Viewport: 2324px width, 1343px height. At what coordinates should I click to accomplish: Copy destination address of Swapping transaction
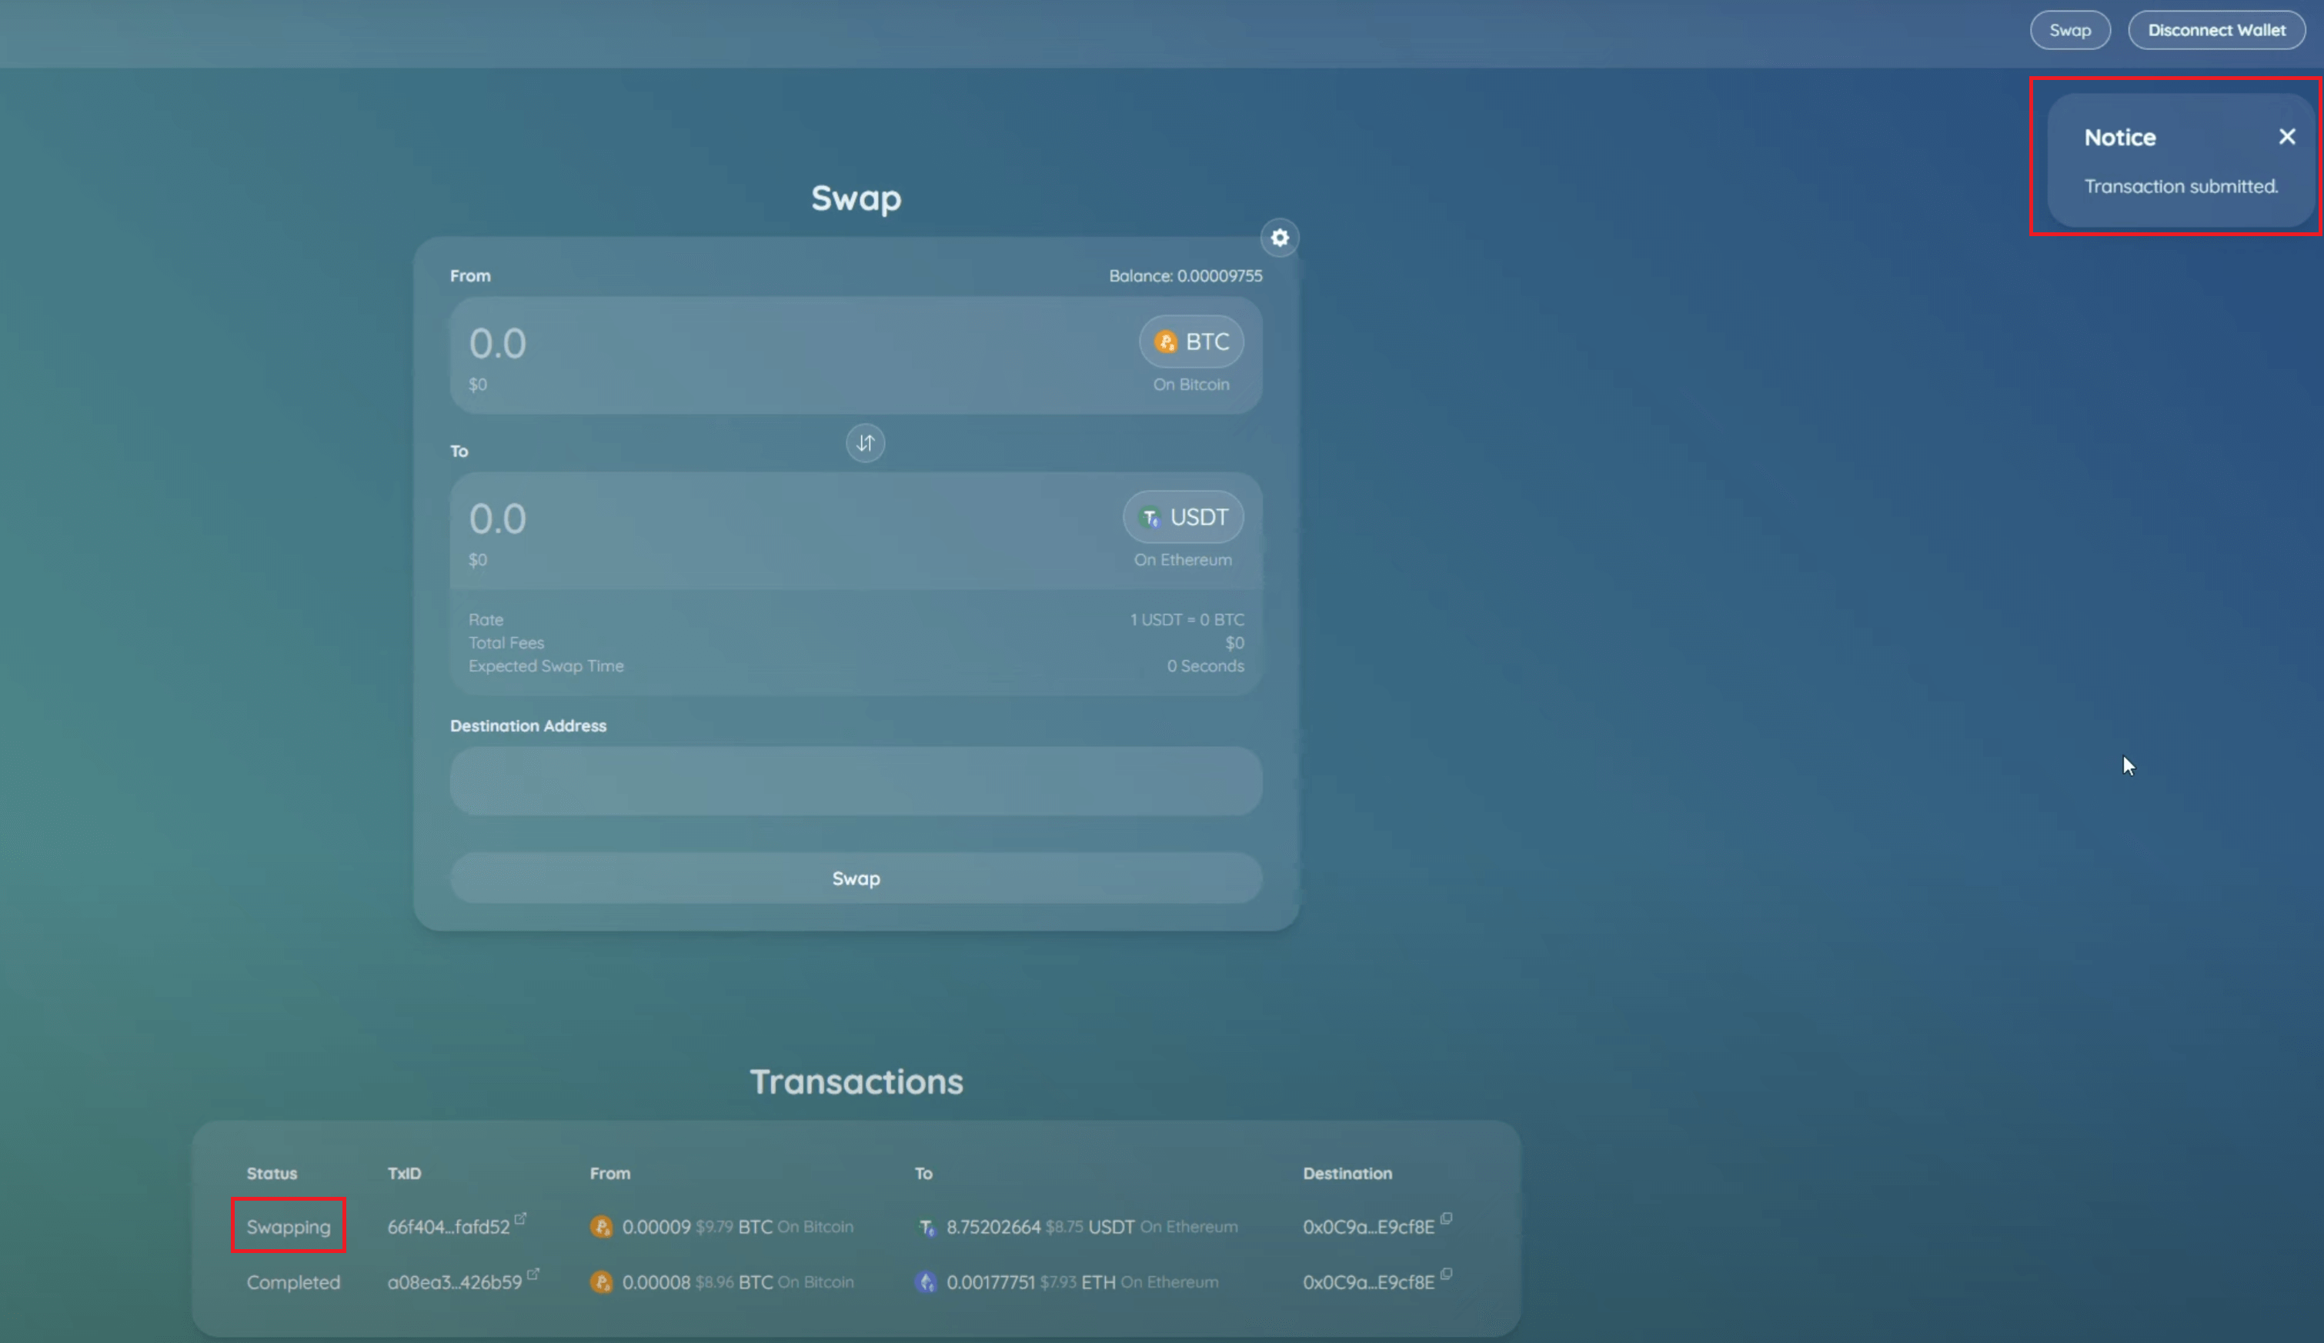tap(1445, 1218)
